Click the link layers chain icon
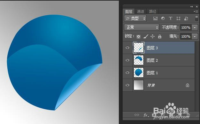The width and height of the screenshot is (200, 124). 137,115
